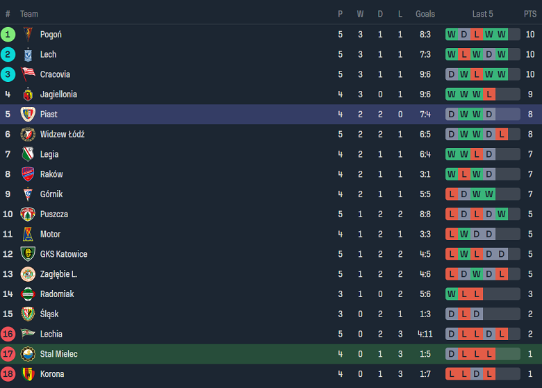Click the Cracovia club crest icon
The width and height of the screenshot is (542, 388).
[28, 74]
